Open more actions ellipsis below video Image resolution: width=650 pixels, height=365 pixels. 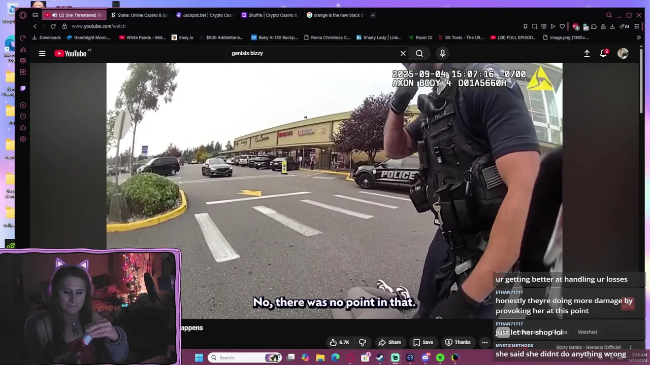pos(484,342)
